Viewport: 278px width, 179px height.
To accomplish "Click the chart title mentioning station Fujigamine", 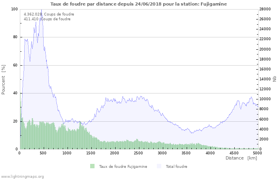I will (x=139, y=4).
